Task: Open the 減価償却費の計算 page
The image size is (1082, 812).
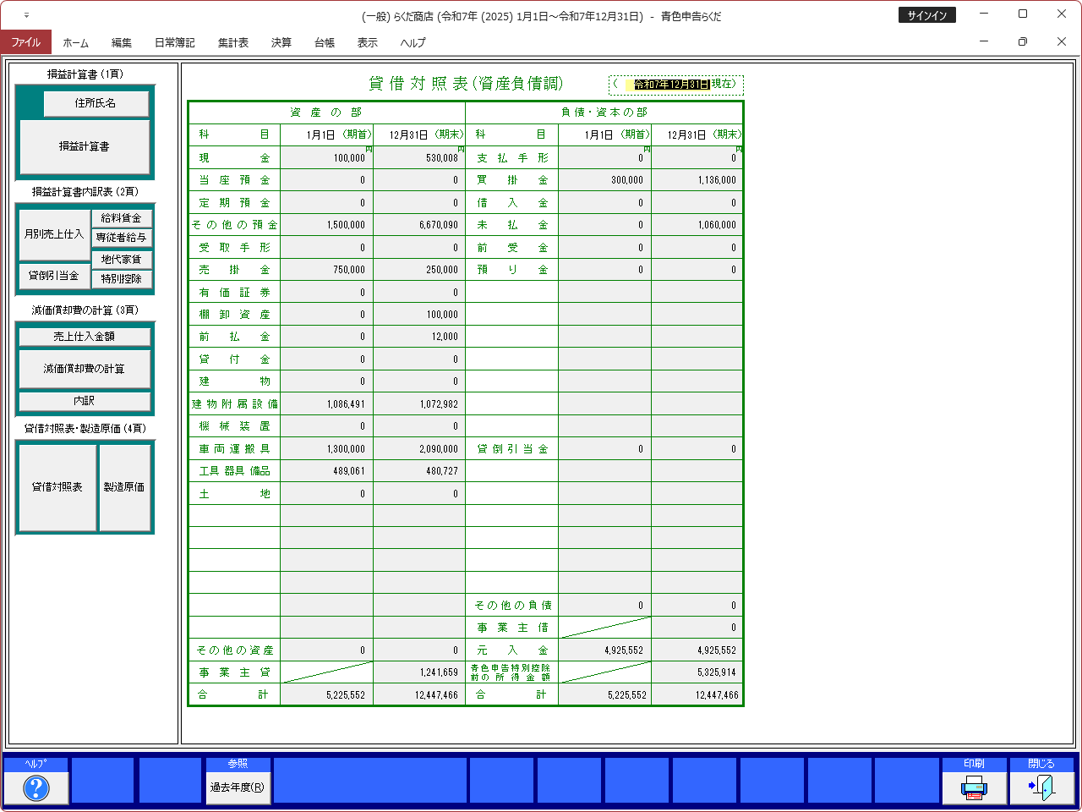Action: click(x=84, y=369)
